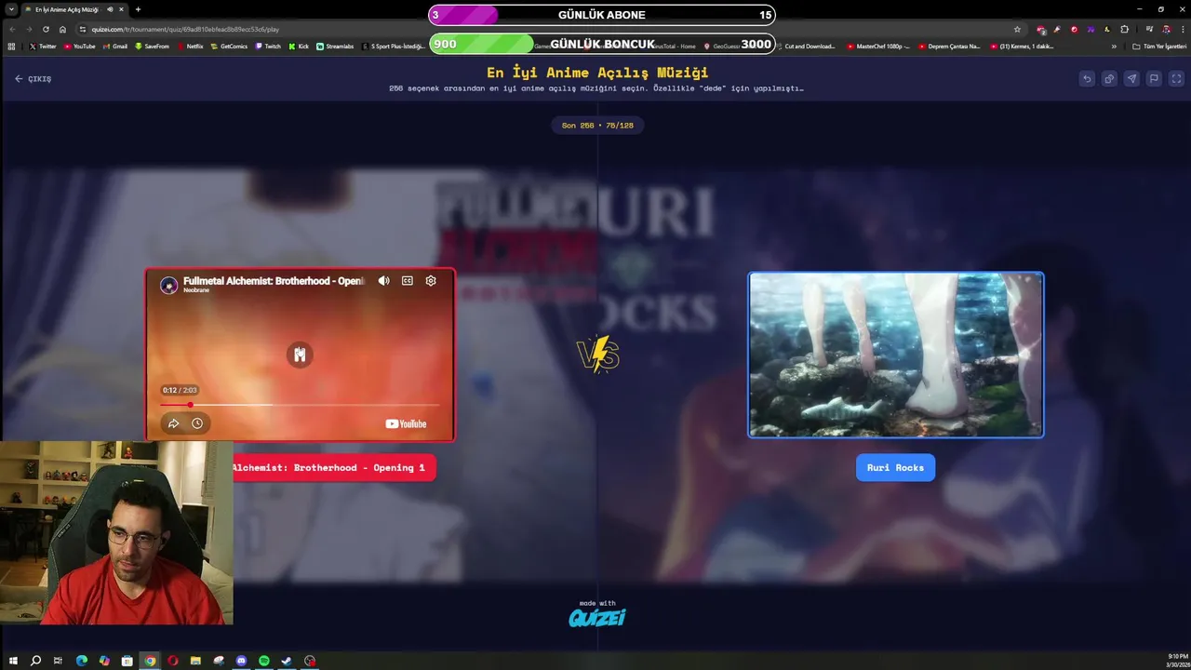The height and width of the screenshot is (670, 1191).
Task: Open Windows taskbar search
Action: click(x=35, y=661)
